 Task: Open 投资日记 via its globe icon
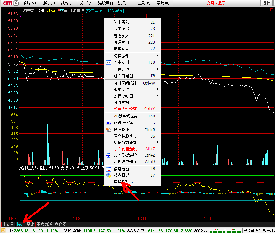pyautogui.click(x=109, y=175)
